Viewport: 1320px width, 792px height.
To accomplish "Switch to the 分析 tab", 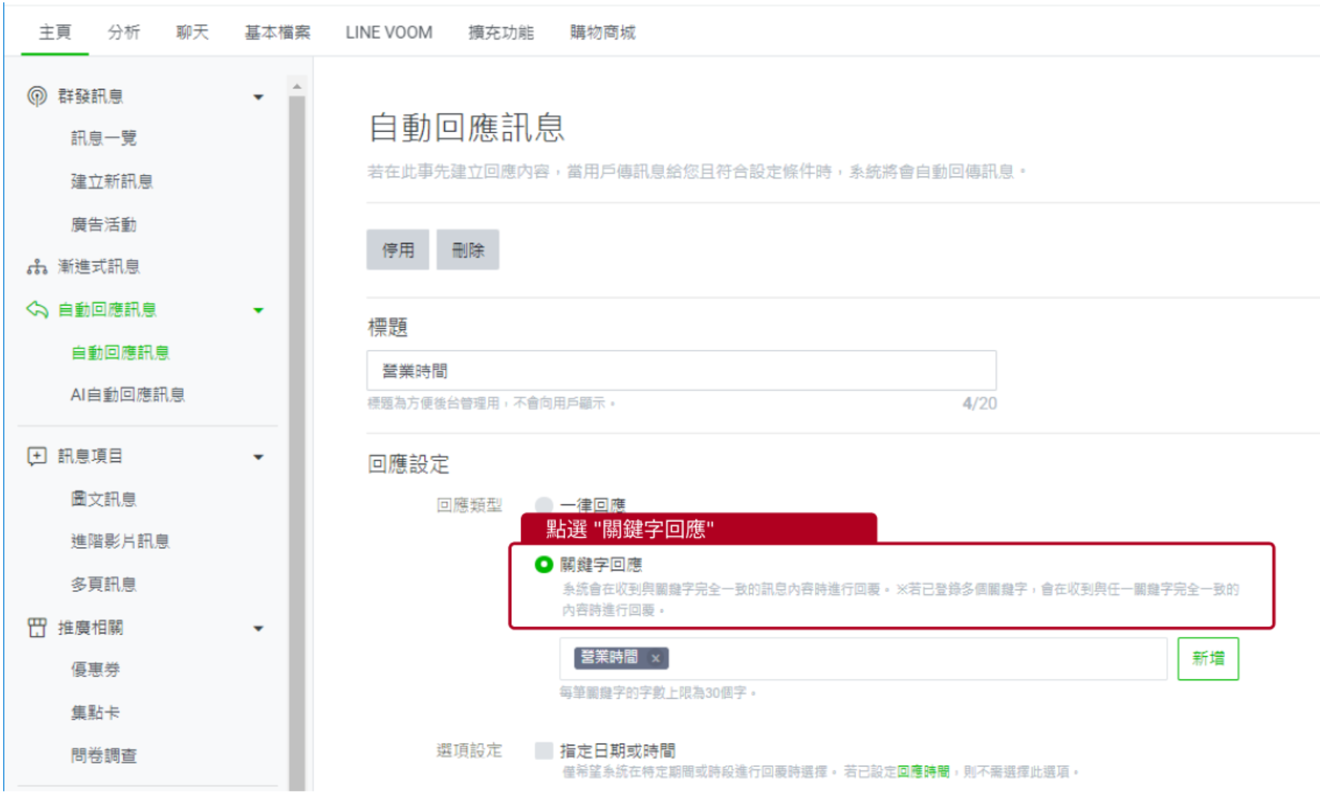I will point(124,32).
